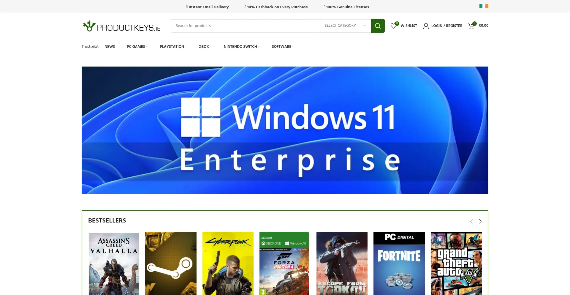Viewport: 570px width, 295px height.
Task: Click the 10% Cashback on Every Purchase text
Action: click(x=277, y=7)
